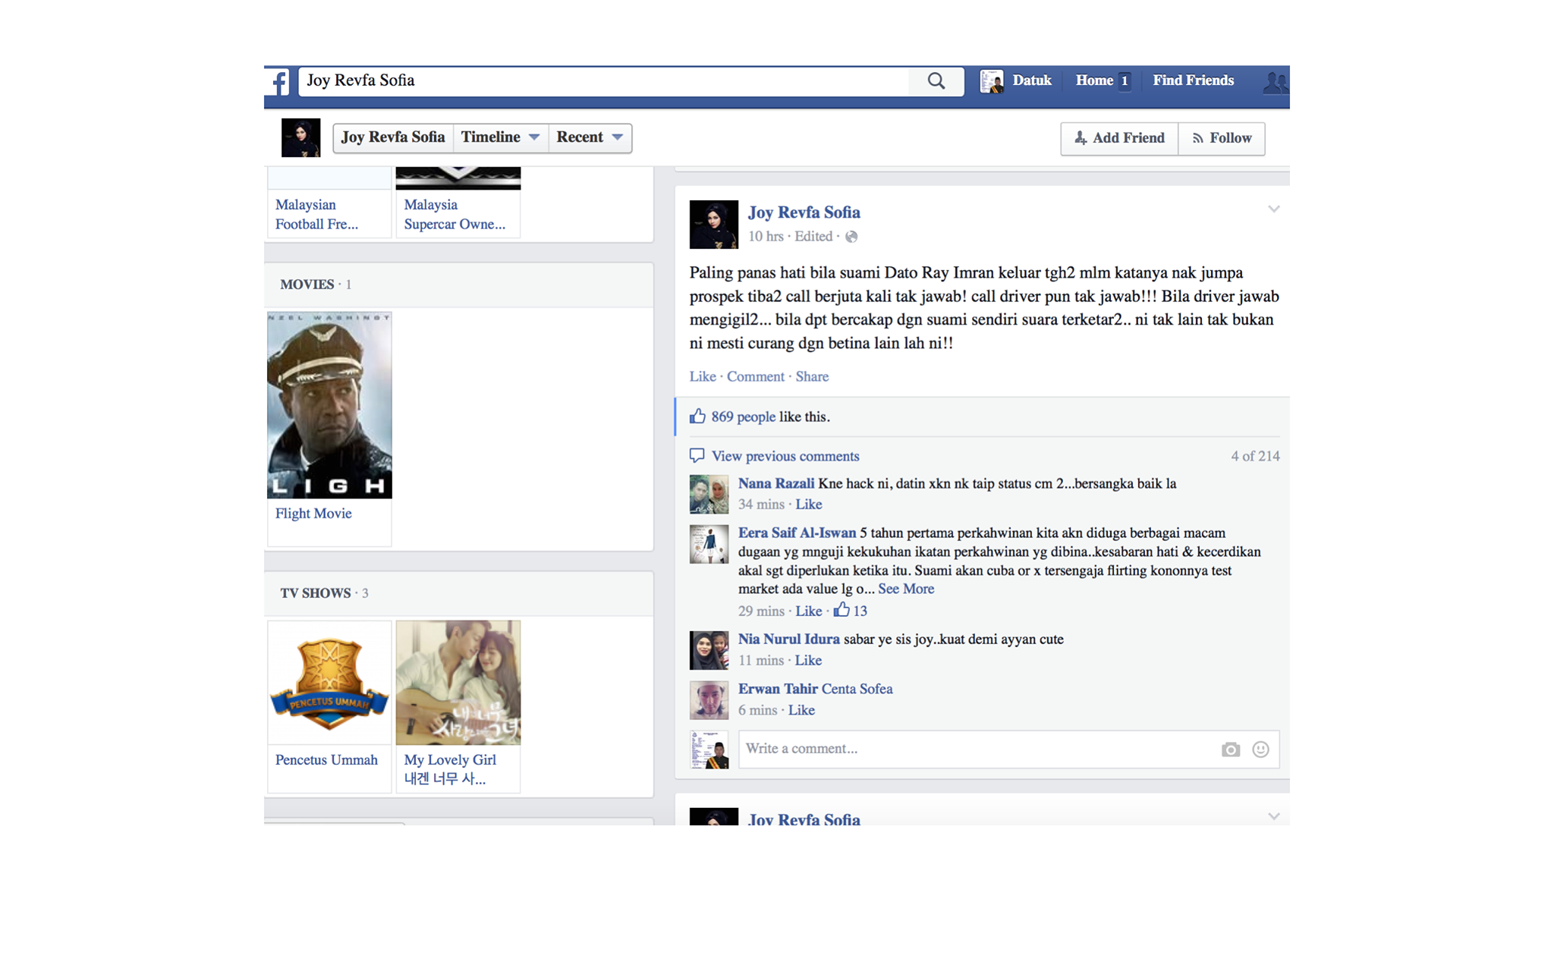
Task: Open Malaysian Football Fre... page link
Action: (x=316, y=215)
